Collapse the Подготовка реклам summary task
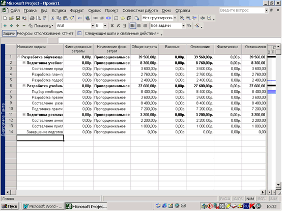Screen dimensions: 282x211 coord(24,115)
